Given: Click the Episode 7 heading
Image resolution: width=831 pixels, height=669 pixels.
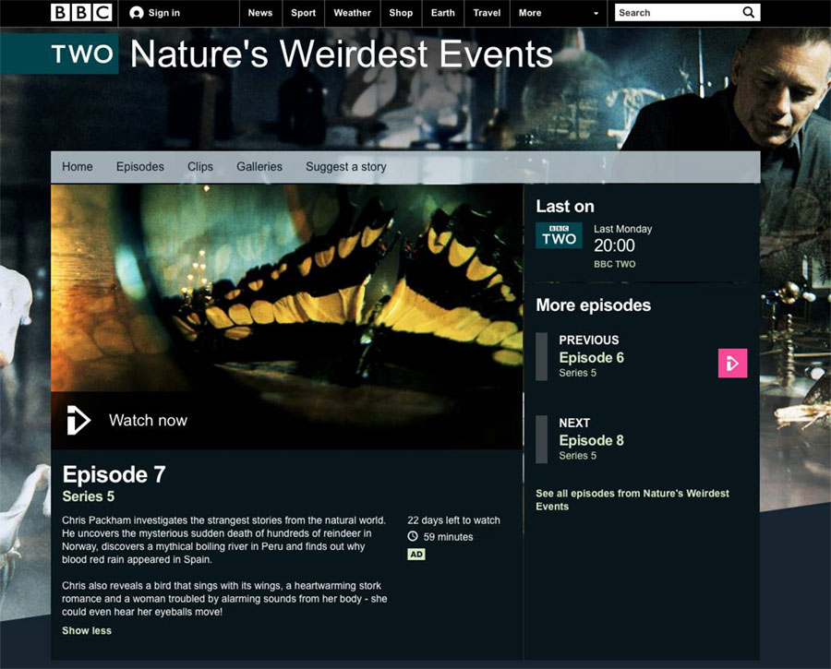Looking at the screenshot, I should pos(114,474).
